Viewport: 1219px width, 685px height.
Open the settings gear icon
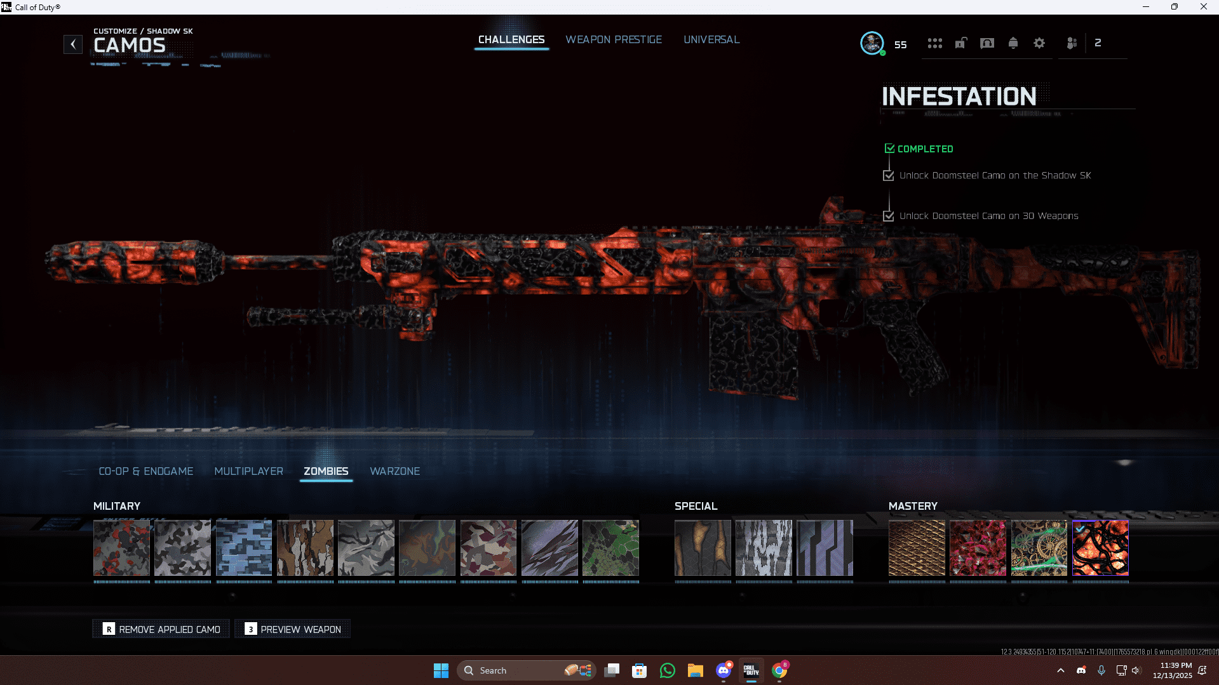coord(1039,43)
